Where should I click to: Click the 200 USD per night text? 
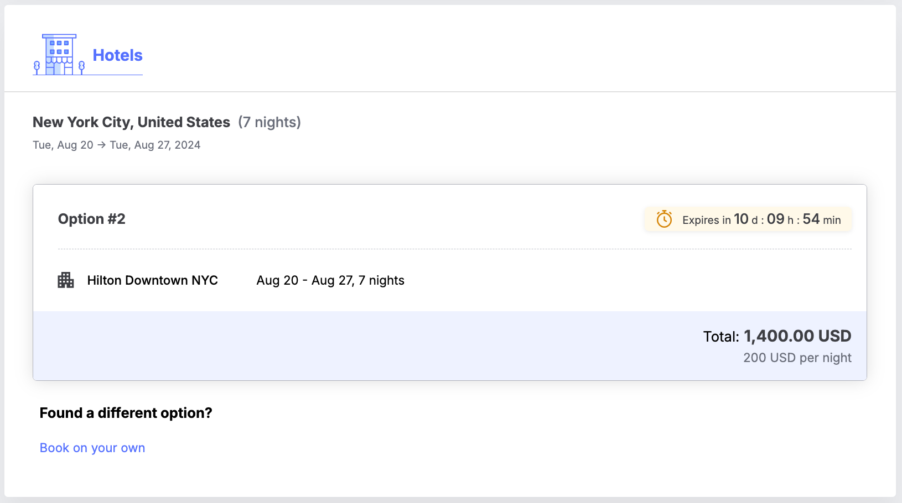797,358
